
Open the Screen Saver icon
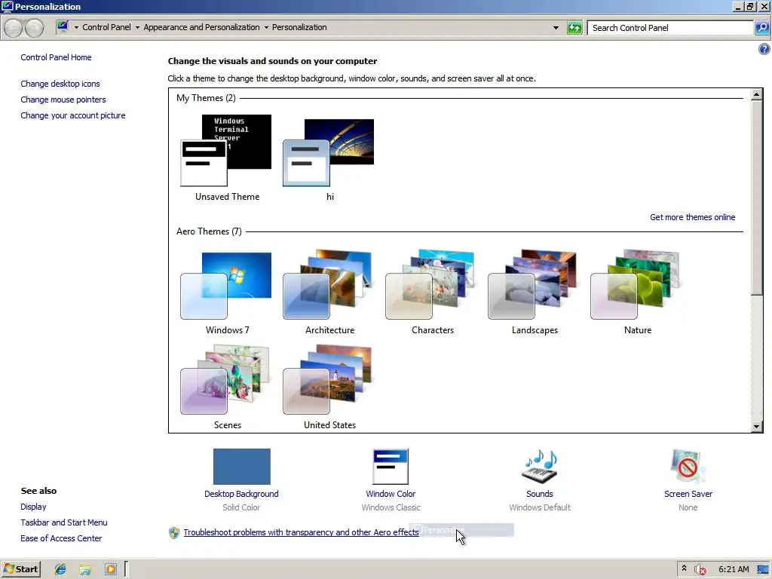coord(688,466)
